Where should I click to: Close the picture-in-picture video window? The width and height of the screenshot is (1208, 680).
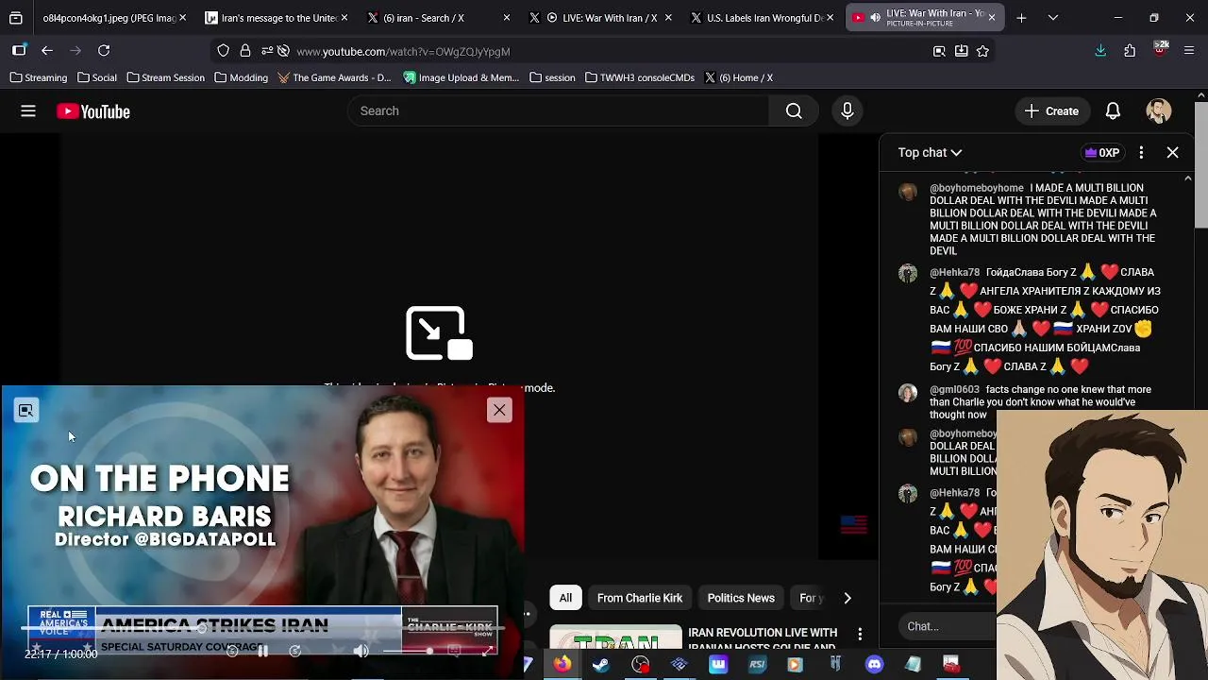point(499,410)
